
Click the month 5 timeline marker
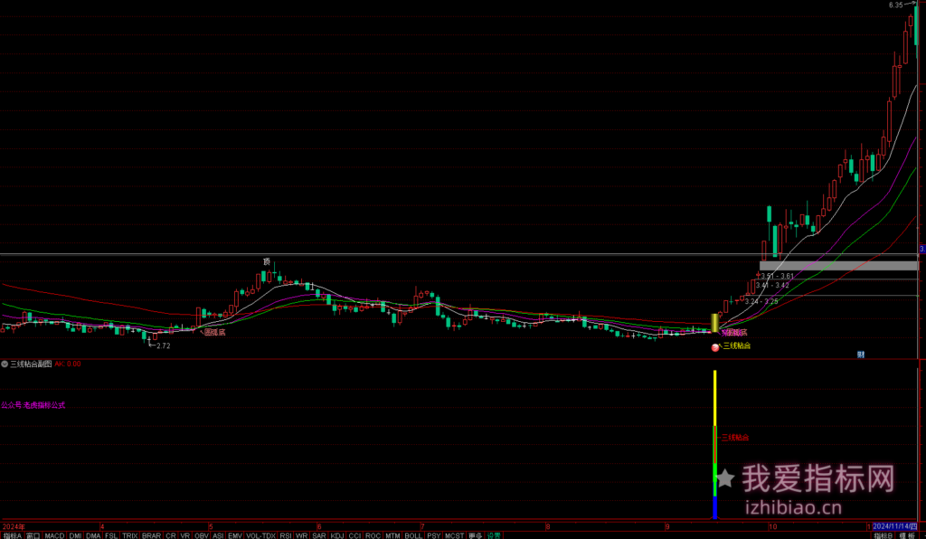pos(211,526)
